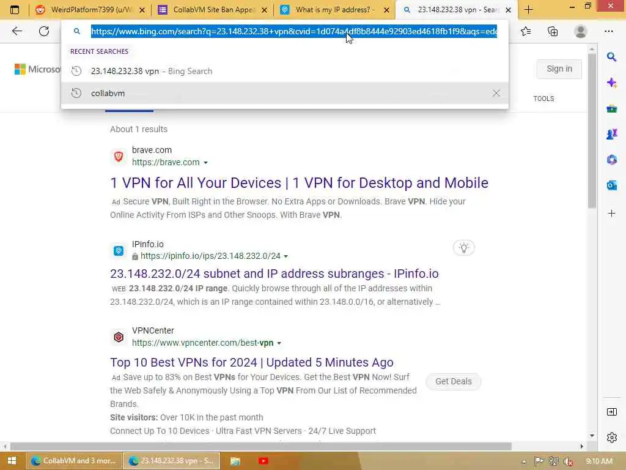This screenshot has width=626, height=470.
Task: Click the scroll down arrow of the page
Action: tap(592, 436)
